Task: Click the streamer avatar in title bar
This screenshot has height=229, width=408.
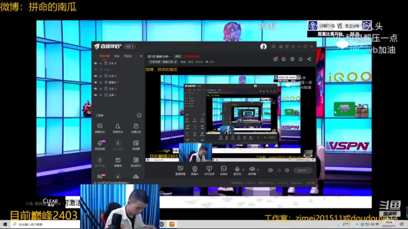Action: [x=263, y=46]
